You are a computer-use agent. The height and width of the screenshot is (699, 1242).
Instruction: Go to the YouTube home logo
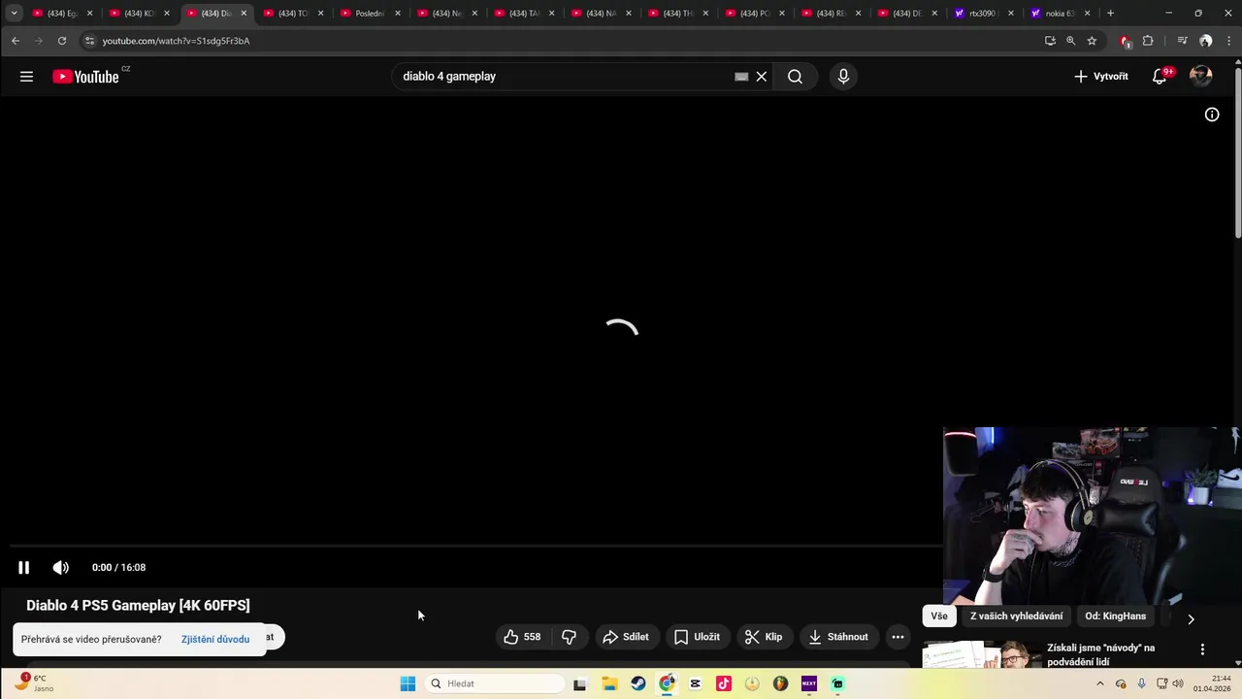(x=86, y=77)
